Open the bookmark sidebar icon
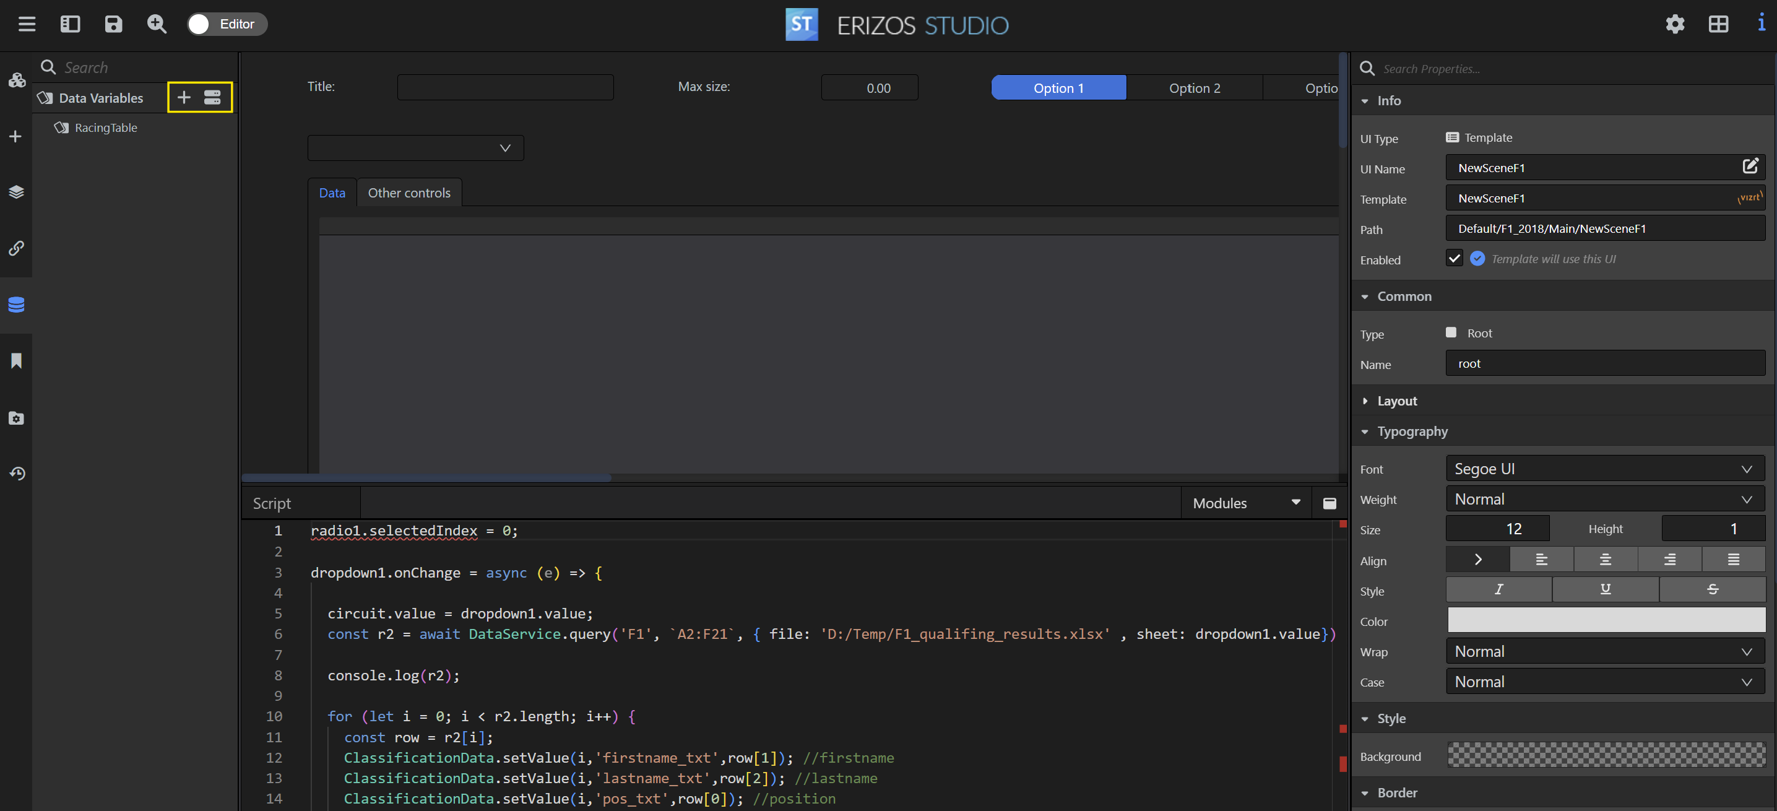Viewport: 1777px width, 811px height. click(x=17, y=361)
